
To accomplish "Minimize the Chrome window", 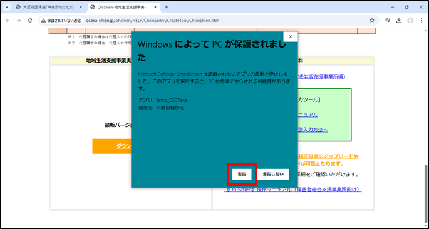I will (x=393, y=7).
